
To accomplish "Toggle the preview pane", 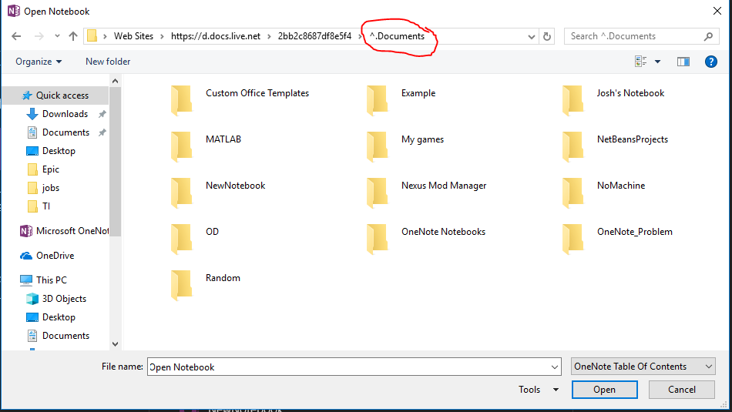I will click(x=683, y=62).
